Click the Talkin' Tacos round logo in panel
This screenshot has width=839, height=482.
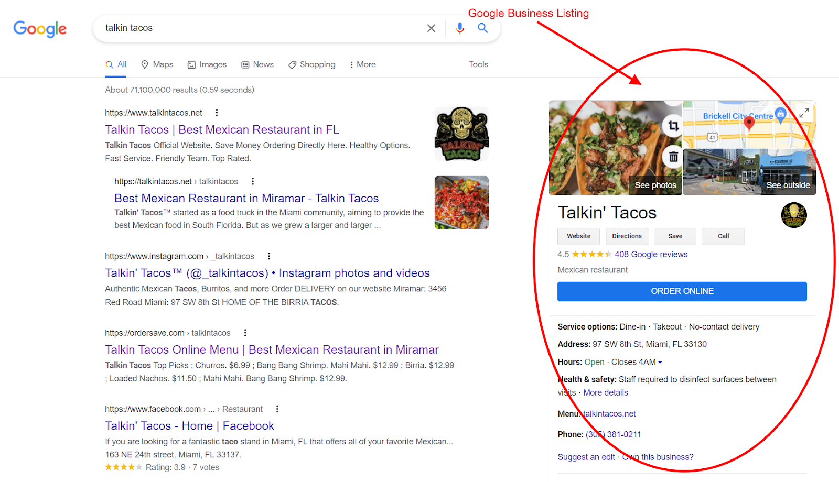click(x=794, y=215)
